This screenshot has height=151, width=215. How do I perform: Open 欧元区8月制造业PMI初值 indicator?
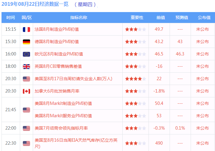(x=59, y=54)
